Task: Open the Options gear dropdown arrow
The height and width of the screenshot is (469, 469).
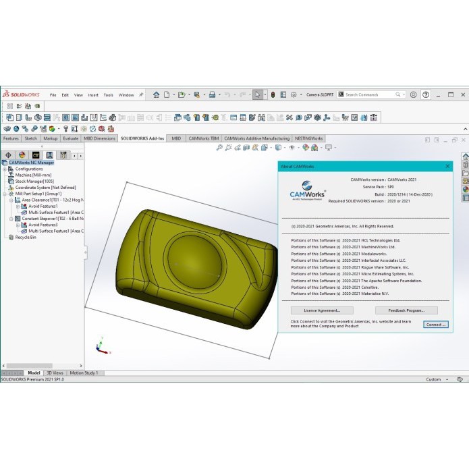Action: (301, 95)
